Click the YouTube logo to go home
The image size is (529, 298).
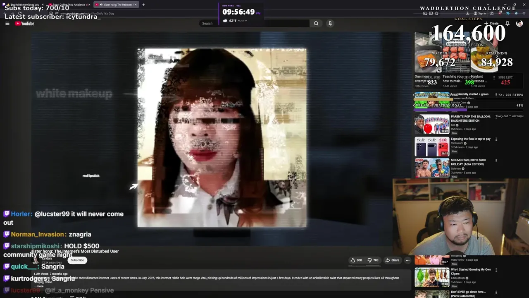point(25,24)
